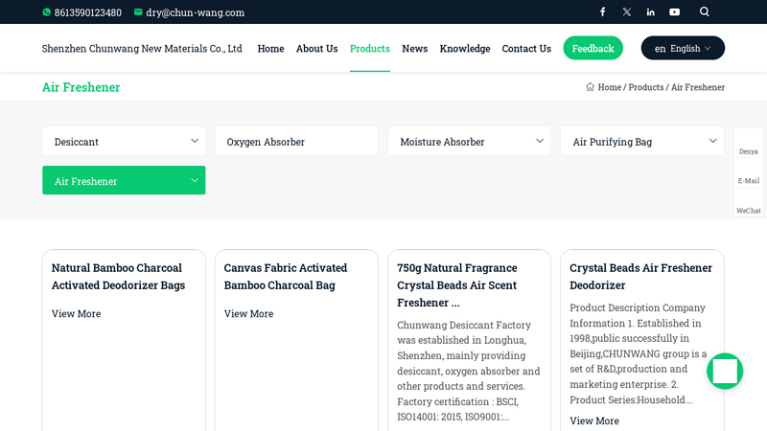Click the search magnifier icon

(705, 11)
